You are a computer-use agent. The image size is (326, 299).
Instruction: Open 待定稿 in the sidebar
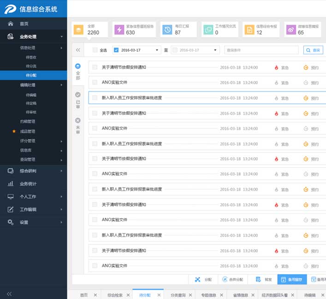(31, 103)
